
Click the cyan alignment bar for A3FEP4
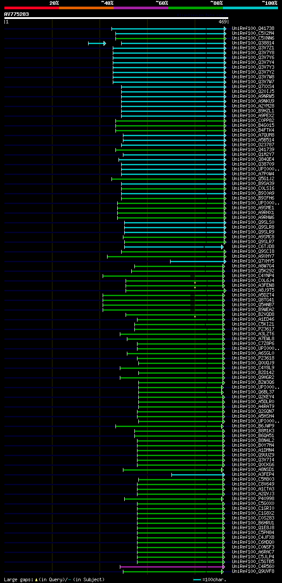198,475
